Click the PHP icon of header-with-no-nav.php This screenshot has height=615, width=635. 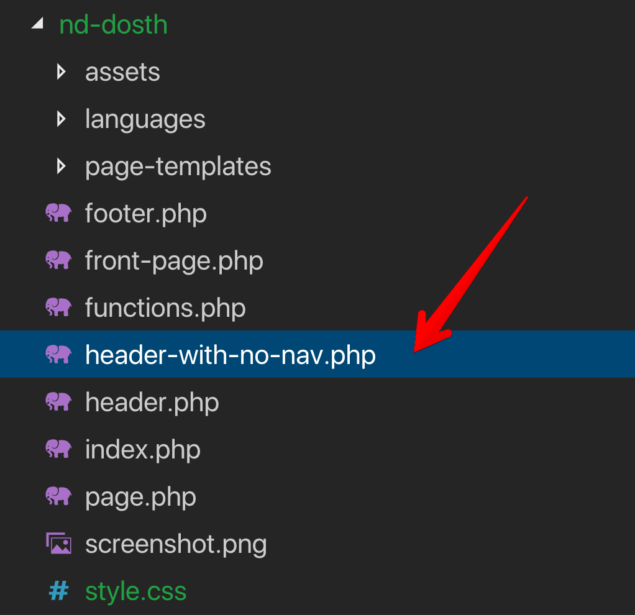click(58, 354)
